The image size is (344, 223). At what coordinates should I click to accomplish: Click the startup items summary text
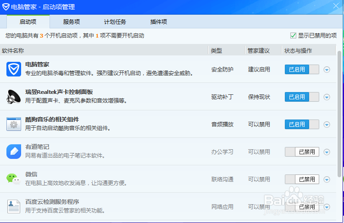pos(75,35)
